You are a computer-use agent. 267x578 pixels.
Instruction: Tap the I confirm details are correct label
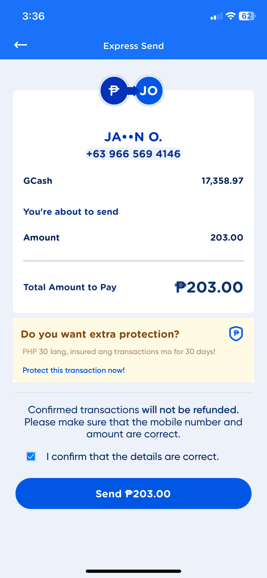133,456
